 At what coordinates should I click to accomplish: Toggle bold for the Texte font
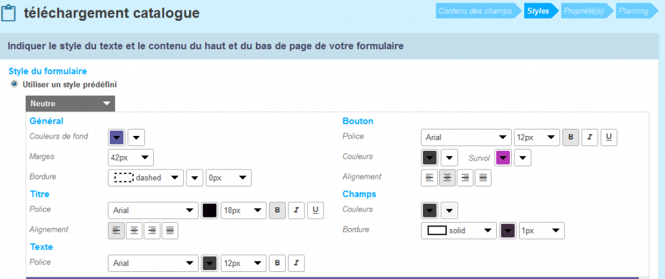277,263
